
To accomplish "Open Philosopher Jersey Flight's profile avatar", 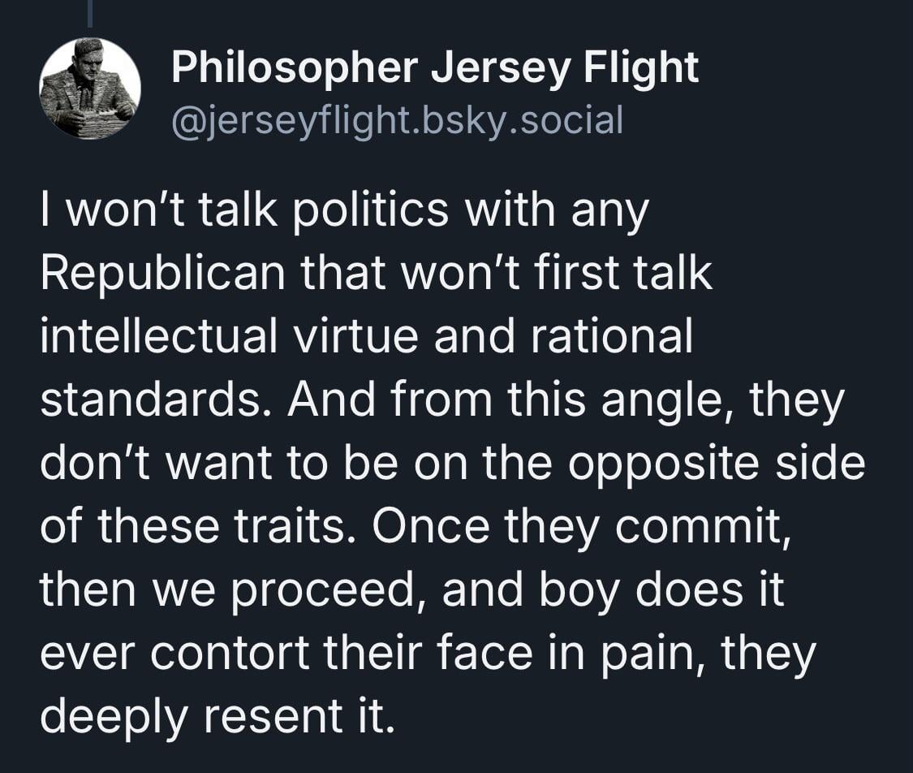I will tap(89, 89).
